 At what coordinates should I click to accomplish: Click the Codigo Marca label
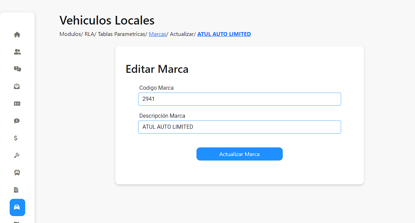click(156, 88)
